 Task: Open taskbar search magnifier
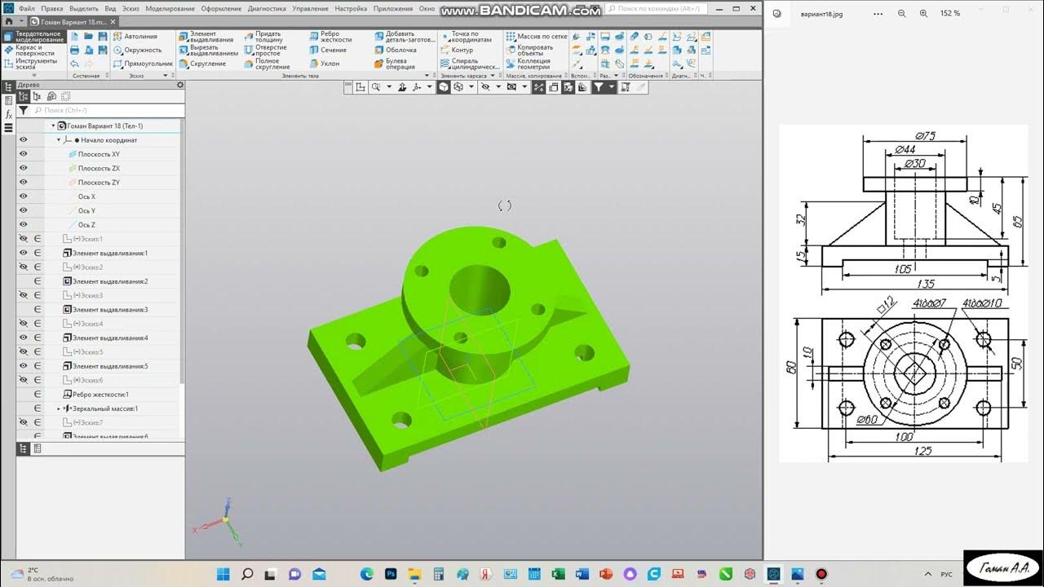(x=247, y=574)
